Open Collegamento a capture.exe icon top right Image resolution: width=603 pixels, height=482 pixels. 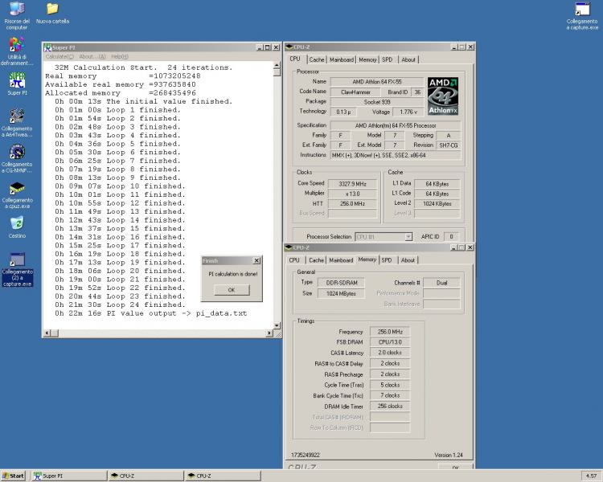click(x=582, y=16)
